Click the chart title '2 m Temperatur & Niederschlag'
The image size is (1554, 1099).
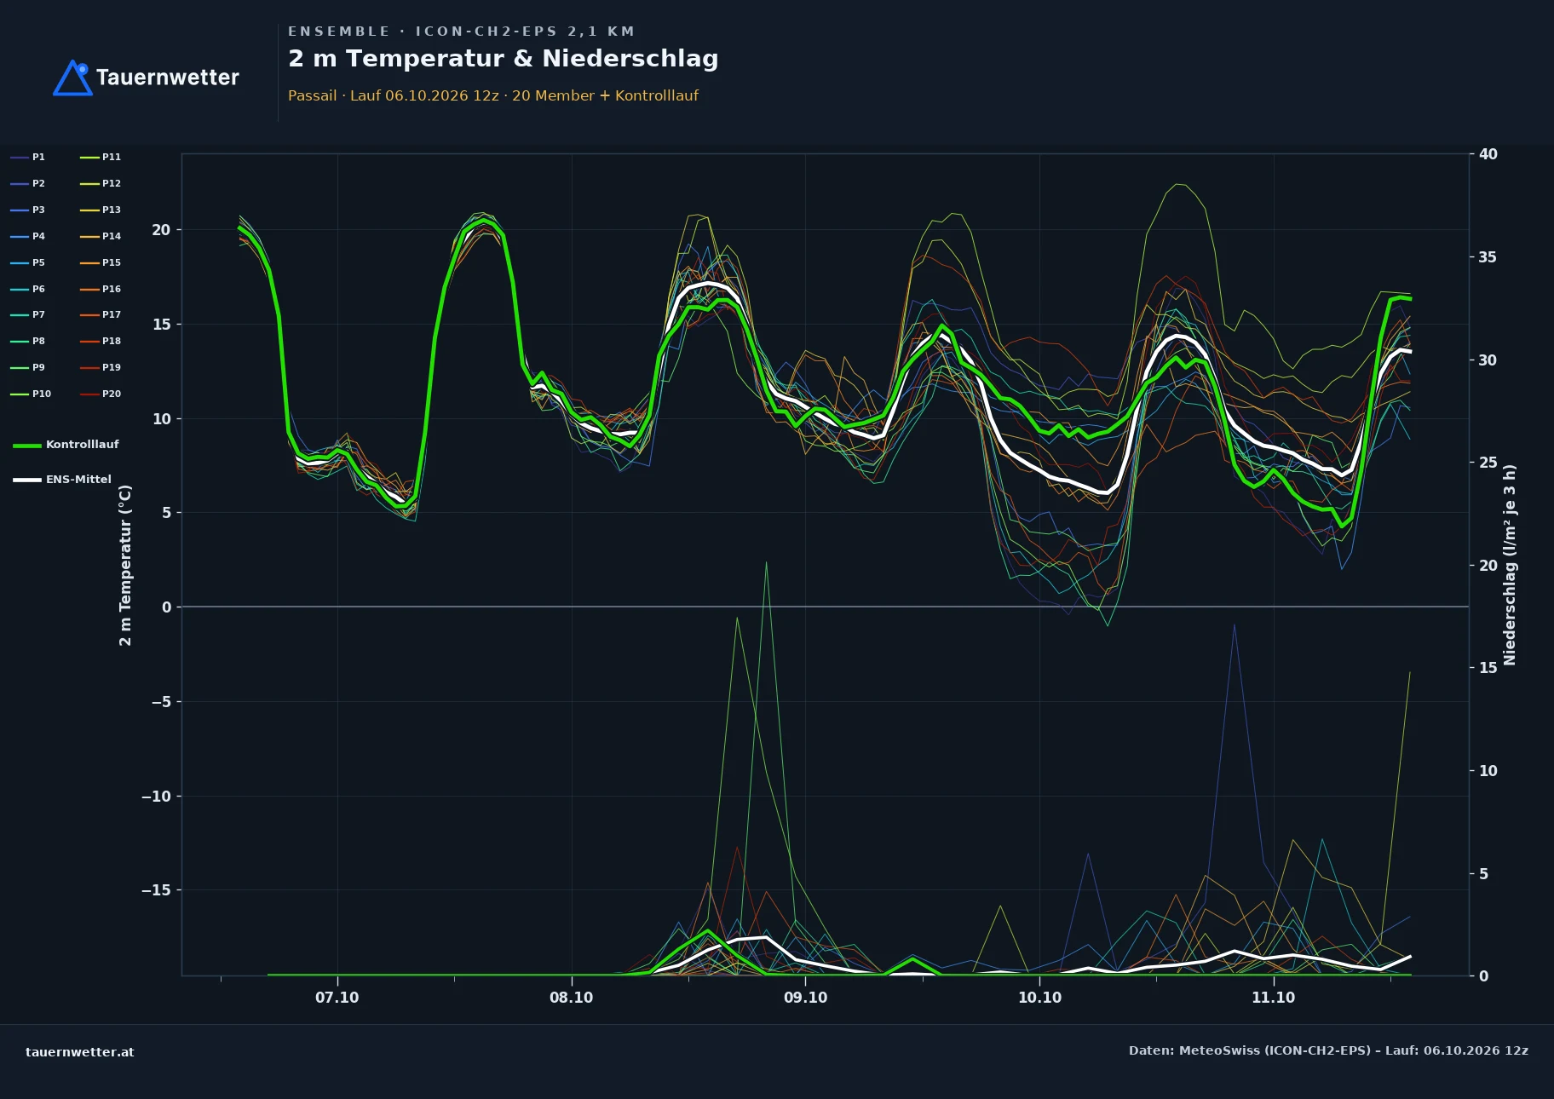[x=504, y=59]
